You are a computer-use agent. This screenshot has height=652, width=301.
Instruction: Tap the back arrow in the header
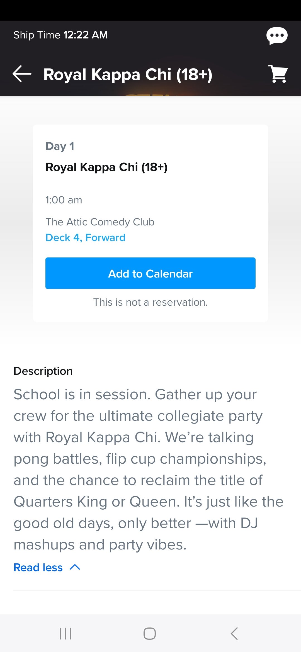pos(22,74)
